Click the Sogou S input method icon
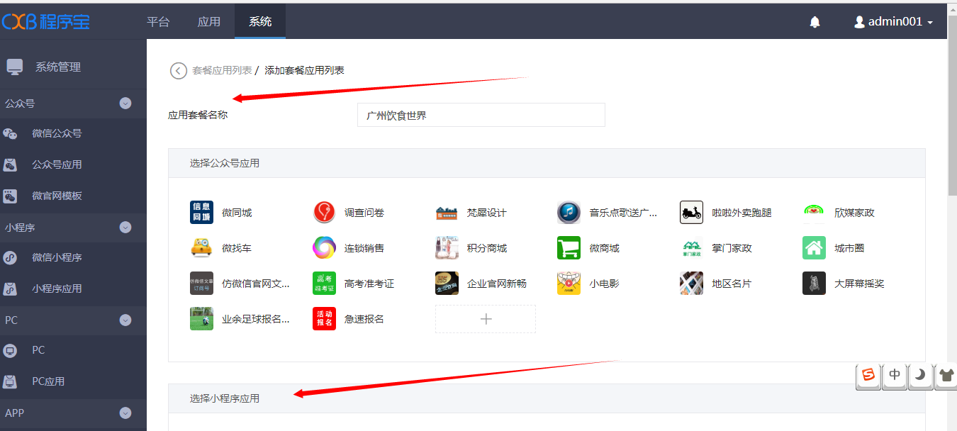 (868, 375)
